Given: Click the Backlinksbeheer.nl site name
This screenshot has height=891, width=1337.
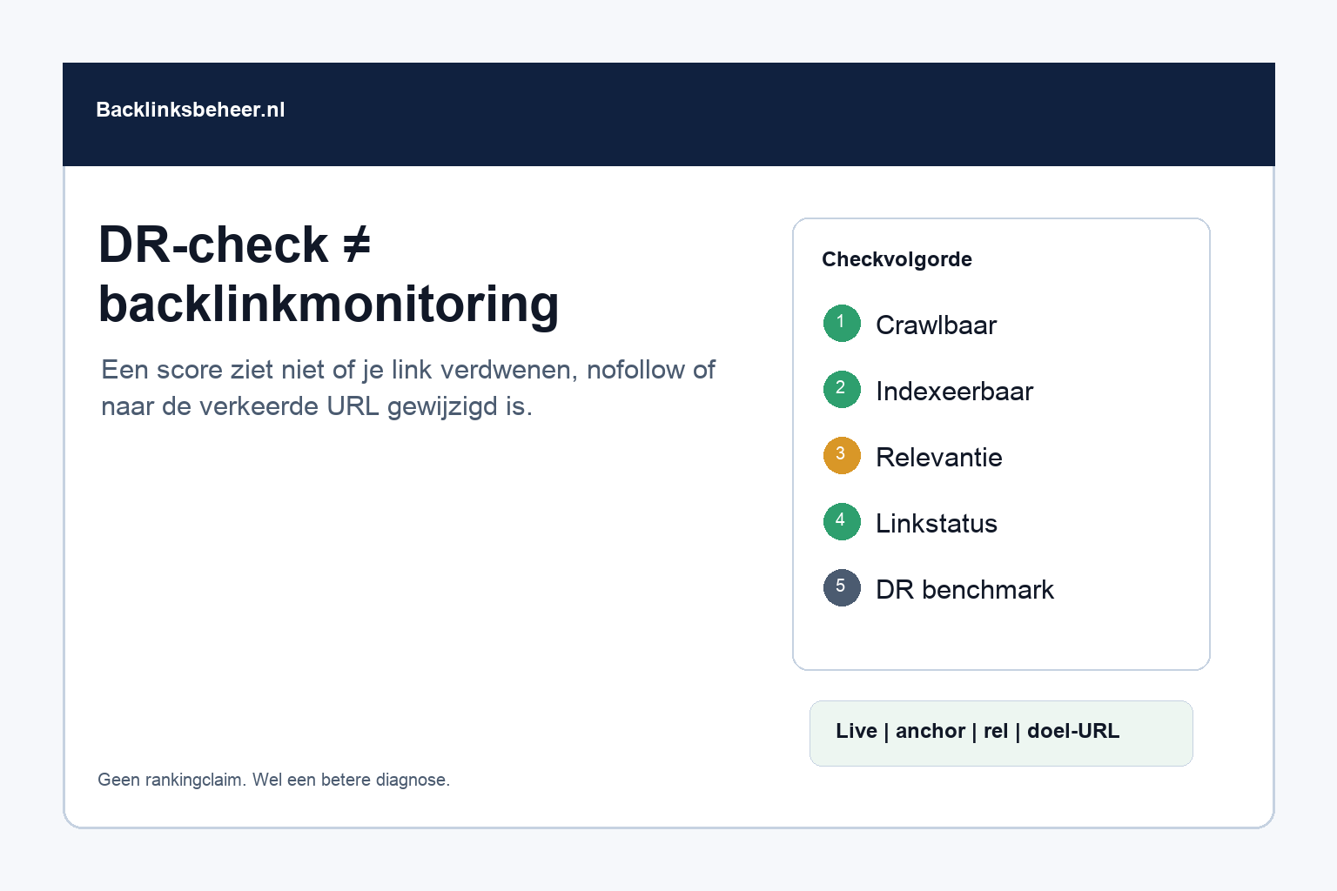Looking at the screenshot, I should (191, 110).
